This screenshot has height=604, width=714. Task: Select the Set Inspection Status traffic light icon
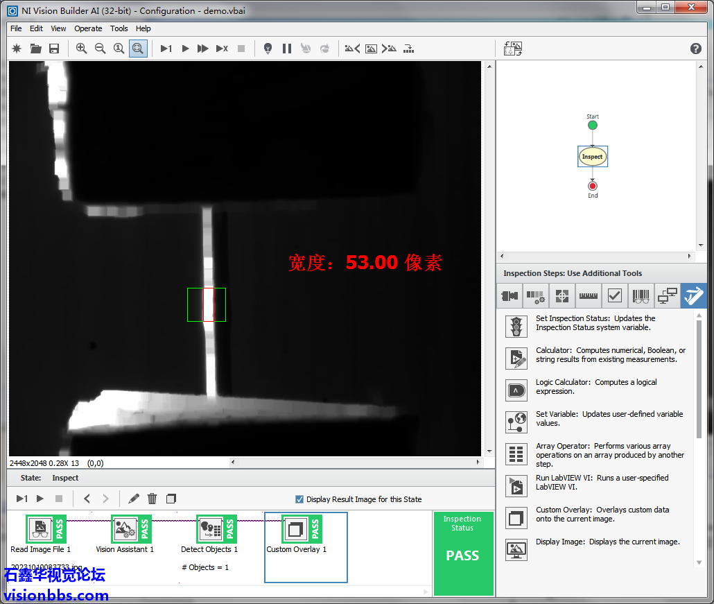click(516, 326)
